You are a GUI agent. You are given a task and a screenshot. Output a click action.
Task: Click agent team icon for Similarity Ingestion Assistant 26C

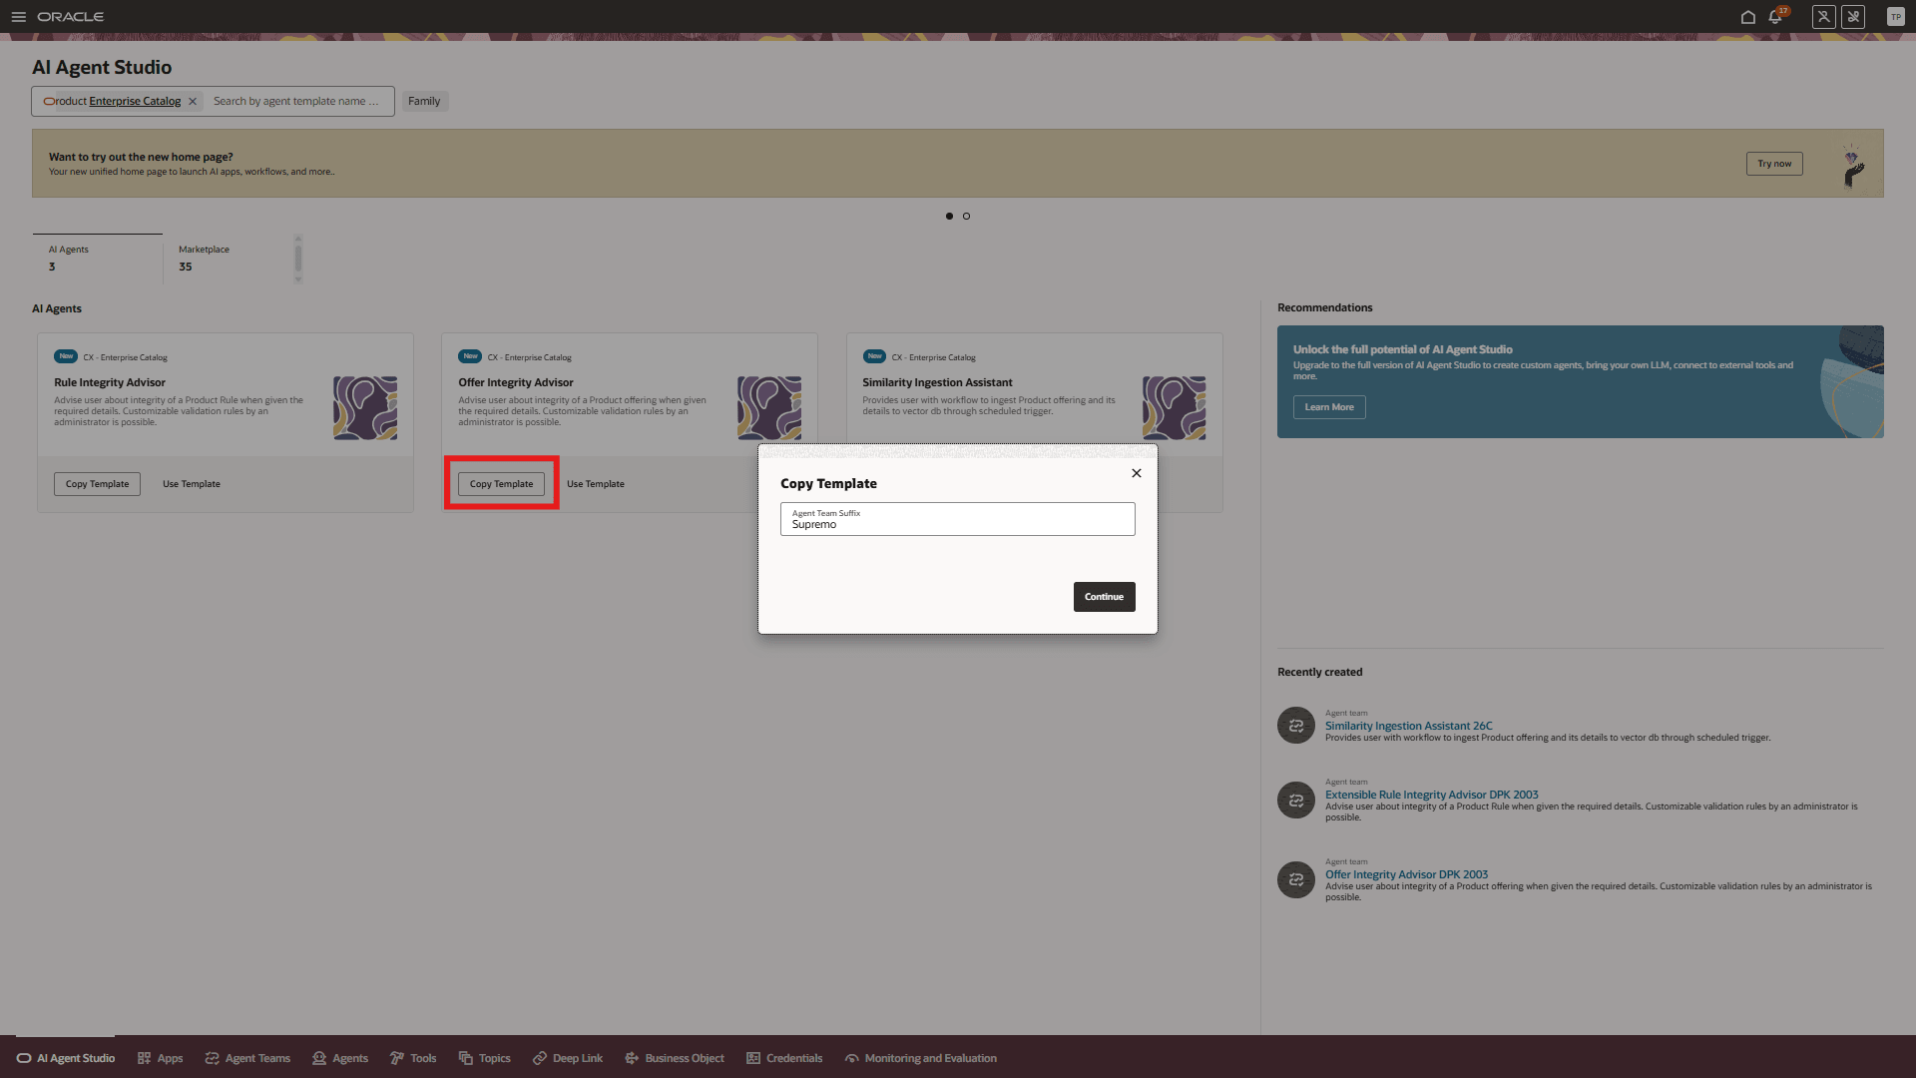coord(1296,726)
